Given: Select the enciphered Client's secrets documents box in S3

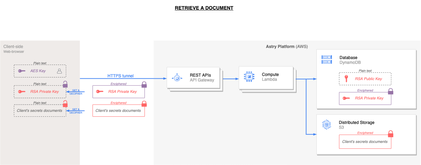Looking at the screenshot, I should coord(365,142).
